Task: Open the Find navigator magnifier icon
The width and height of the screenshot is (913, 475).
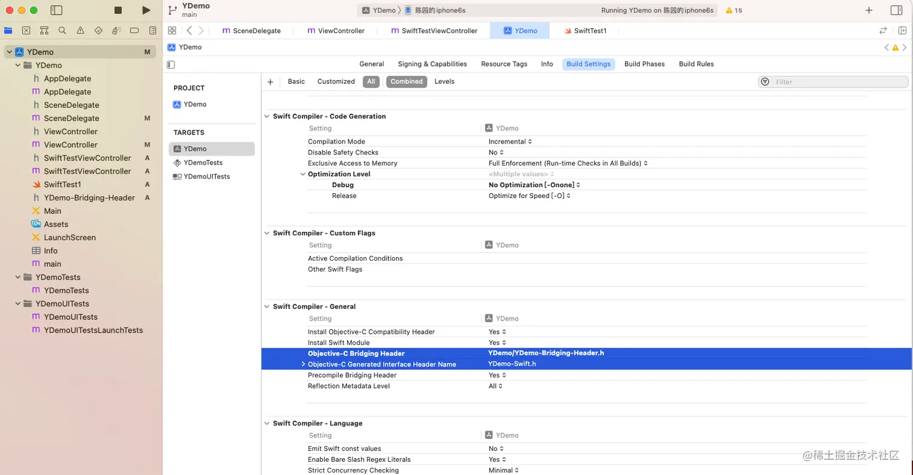Action: (x=62, y=30)
